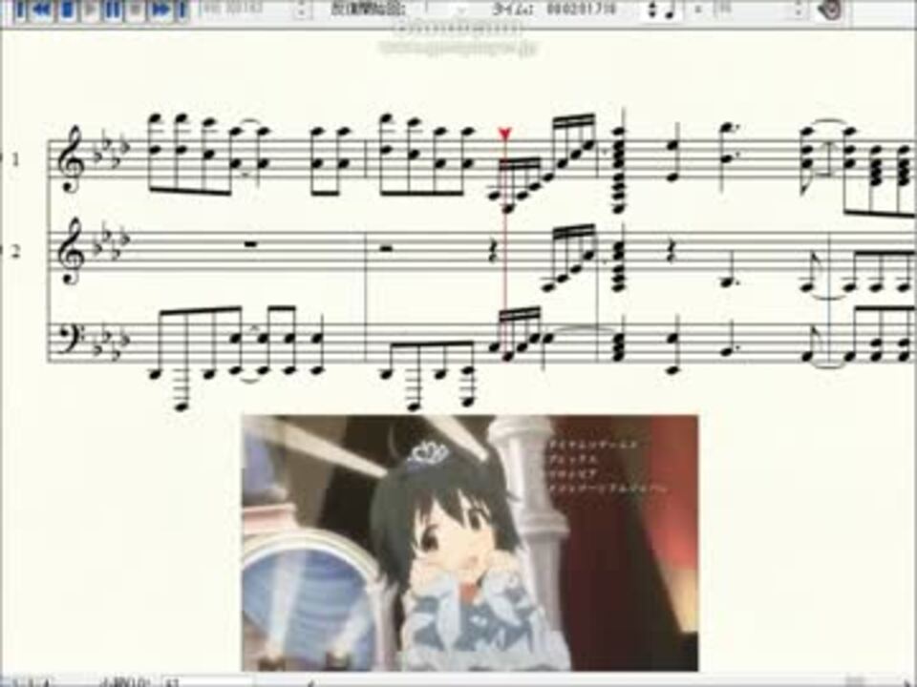This screenshot has height=687, width=917.
Task: Pause playback with the double-bar button
Action: point(113,10)
